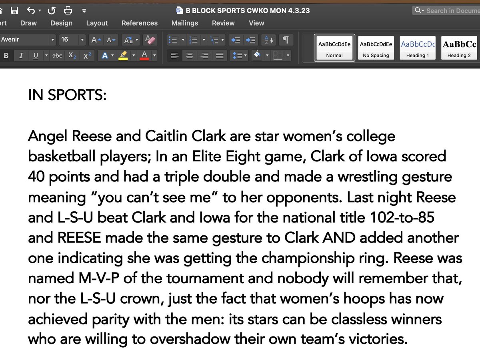Open Change Case with the Aa icon
The image size is (480, 360).
128,40
